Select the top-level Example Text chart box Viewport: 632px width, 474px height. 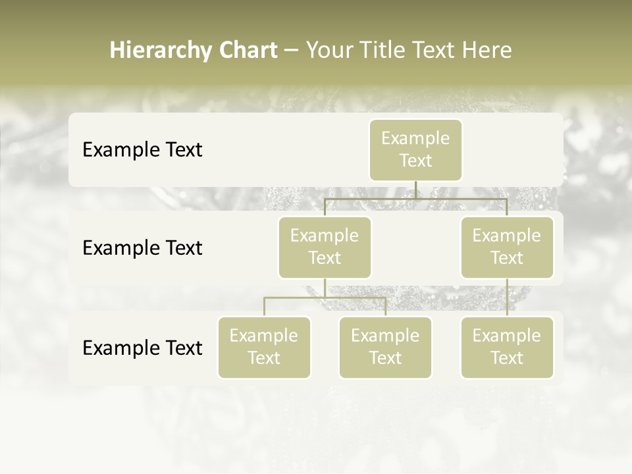415,150
